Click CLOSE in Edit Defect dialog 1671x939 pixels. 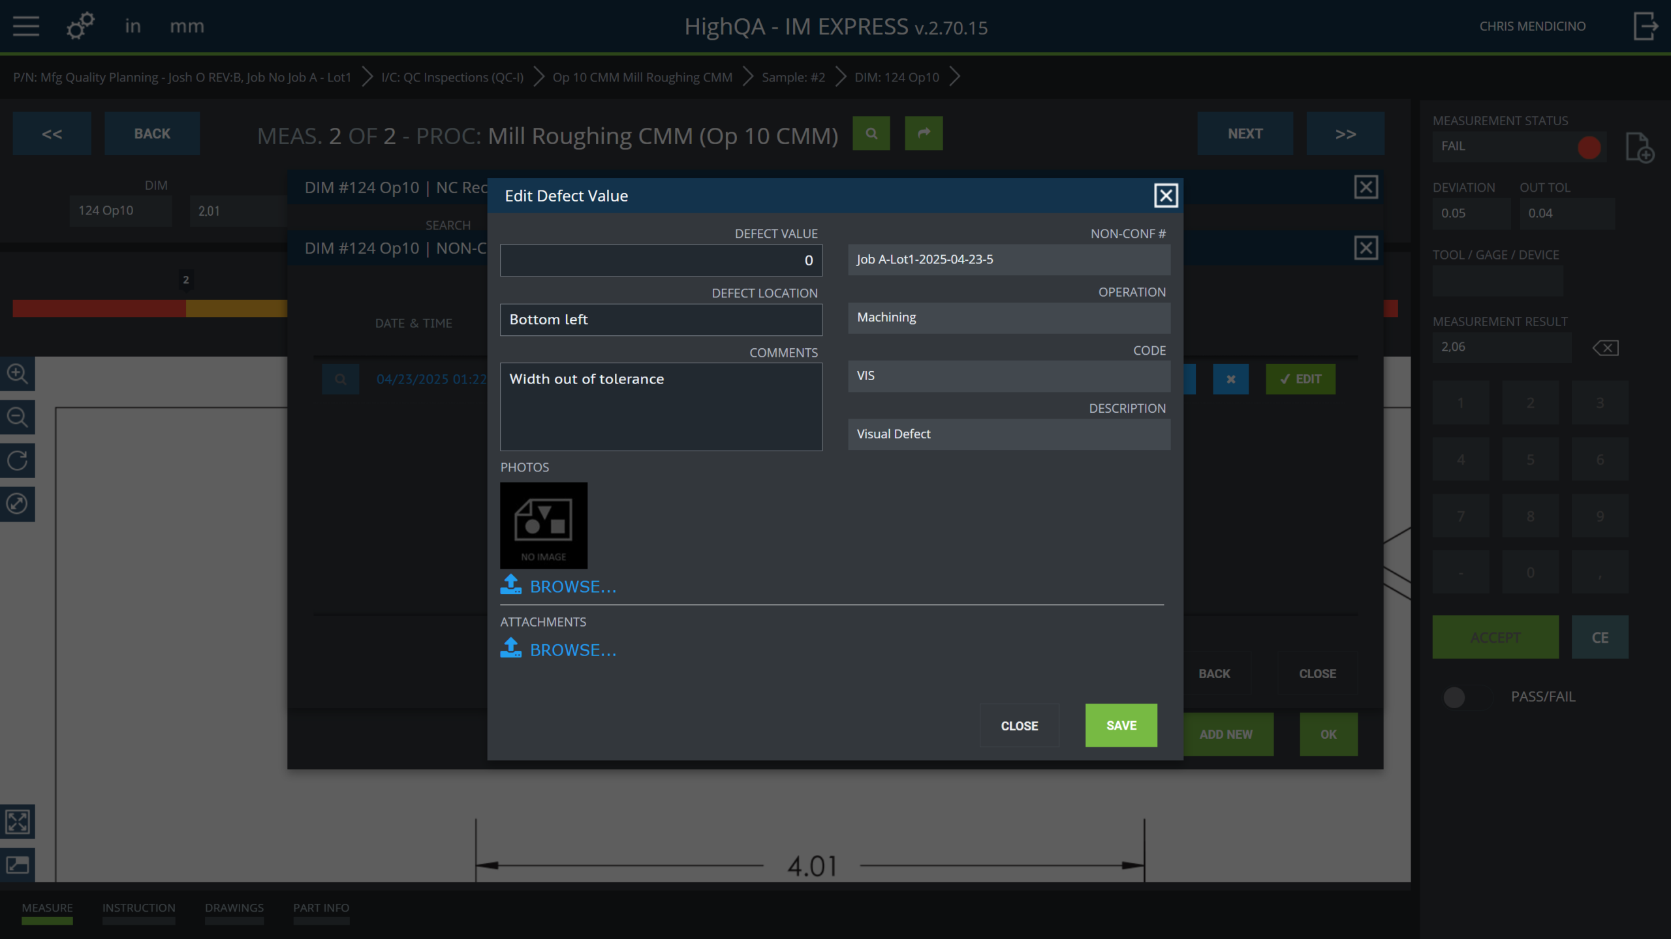(1020, 726)
